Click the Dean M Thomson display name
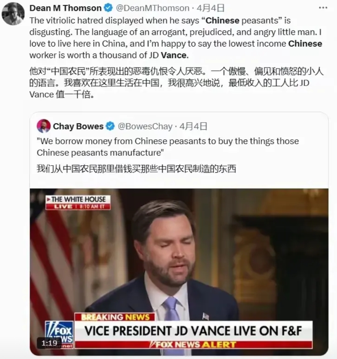Viewport: 337px width, 359px height. click(x=66, y=8)
